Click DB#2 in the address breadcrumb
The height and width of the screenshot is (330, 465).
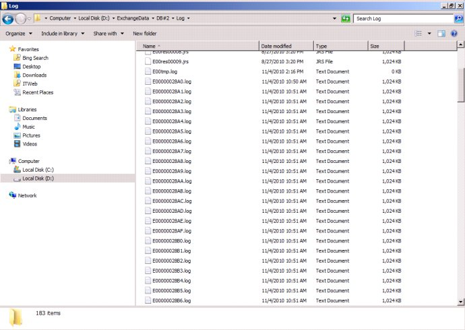(x=161, y=19)
